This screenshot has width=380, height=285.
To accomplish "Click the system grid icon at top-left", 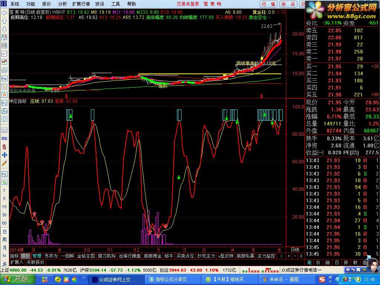I will click(4, 4).
